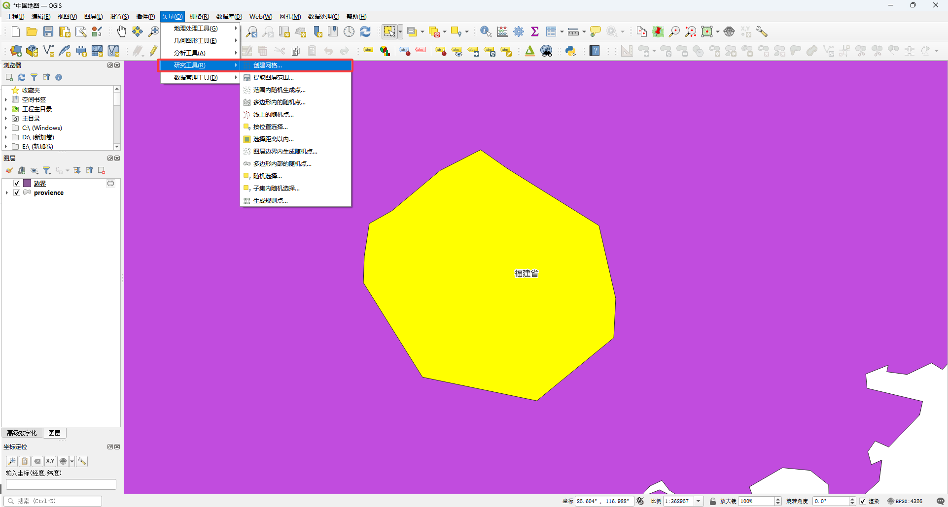Expand 空间书签 in Browser
Viewport: 948px width, 507px height.
[6, 99]
